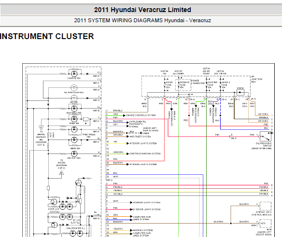282x237 pixels.
Task: Select the 'OIL PRESSURE SWITCH' label
Action: tap(264, 145)
